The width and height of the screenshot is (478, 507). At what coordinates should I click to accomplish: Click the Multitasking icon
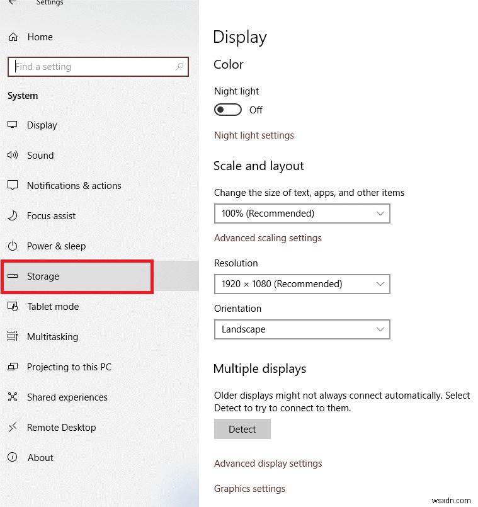pos(13,336)
